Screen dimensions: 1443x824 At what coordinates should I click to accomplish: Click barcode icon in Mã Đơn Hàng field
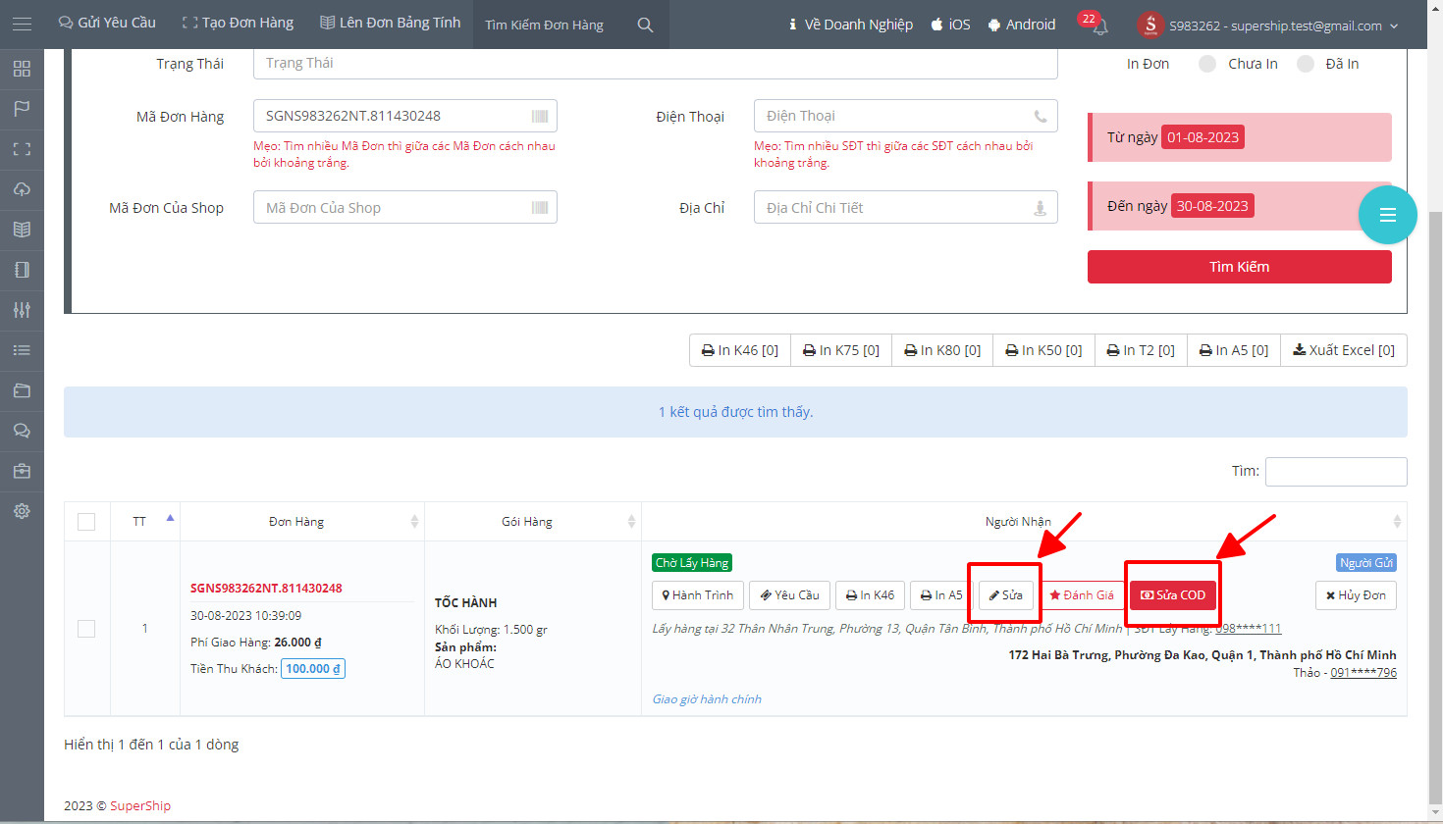coord(540,116)
